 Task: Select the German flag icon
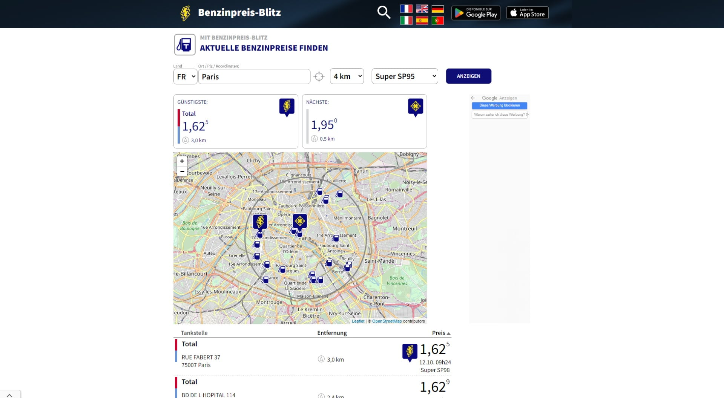437,9
